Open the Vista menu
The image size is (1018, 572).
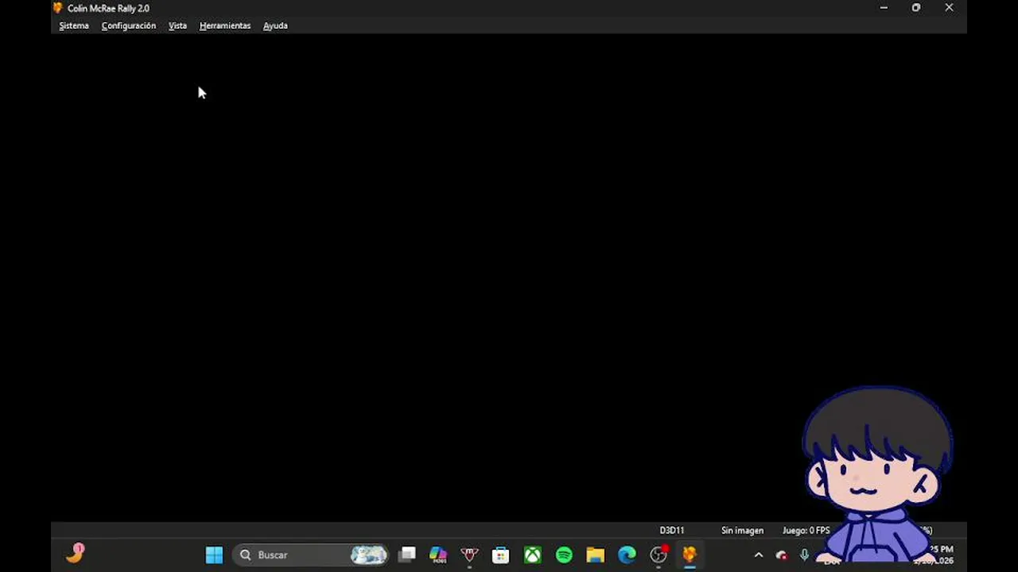(x=177, y=25)
